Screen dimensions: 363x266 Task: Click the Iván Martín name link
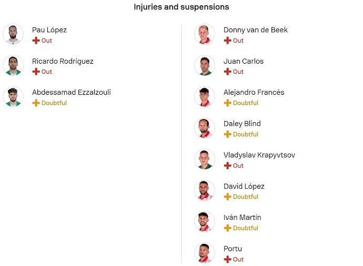point(242,218)
